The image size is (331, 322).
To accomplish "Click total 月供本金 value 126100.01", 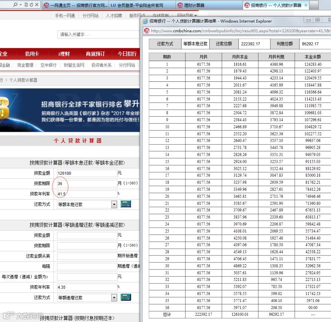I will [240, 314].
